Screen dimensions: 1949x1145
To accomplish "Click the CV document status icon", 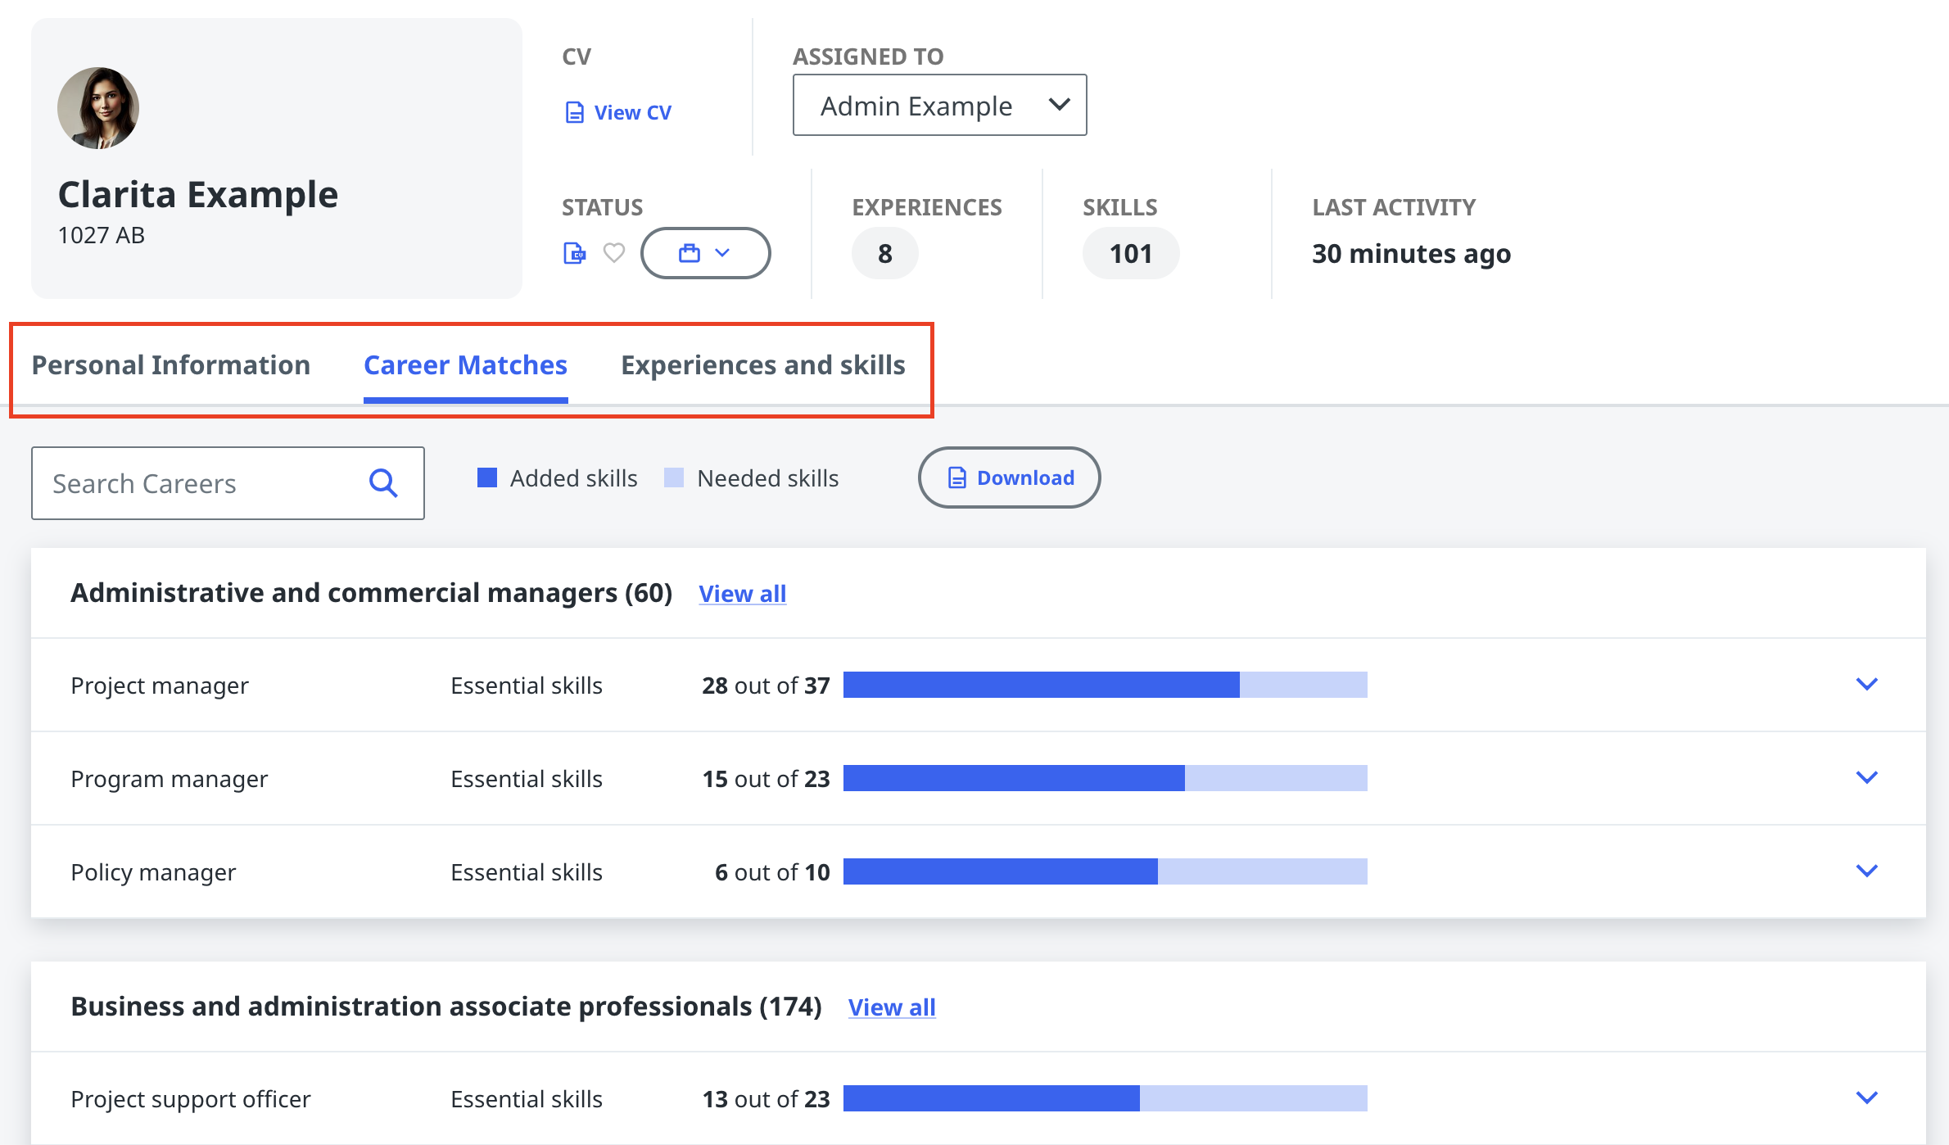I will coord(575,253).
